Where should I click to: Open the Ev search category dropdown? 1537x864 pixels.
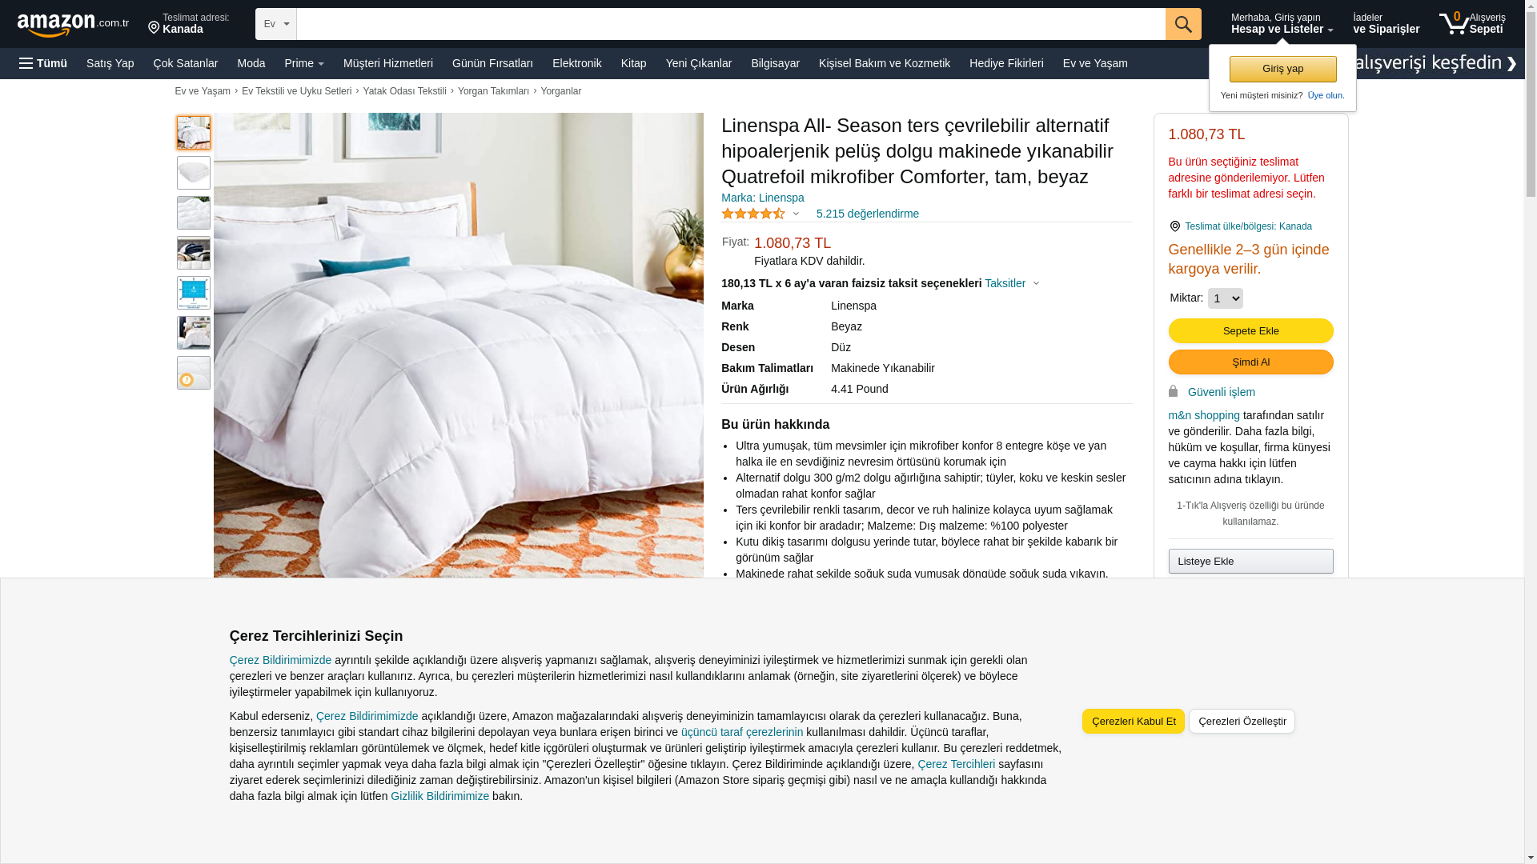click(x=276, y=24)
